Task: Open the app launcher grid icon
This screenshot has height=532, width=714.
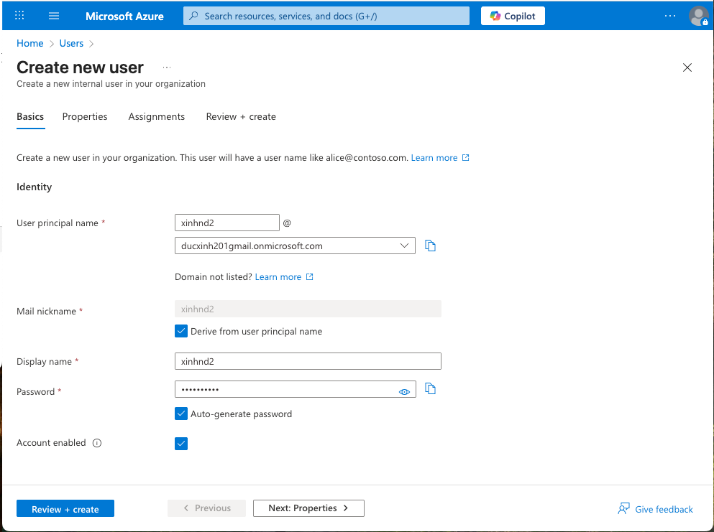Action: [x=19, y=15]
